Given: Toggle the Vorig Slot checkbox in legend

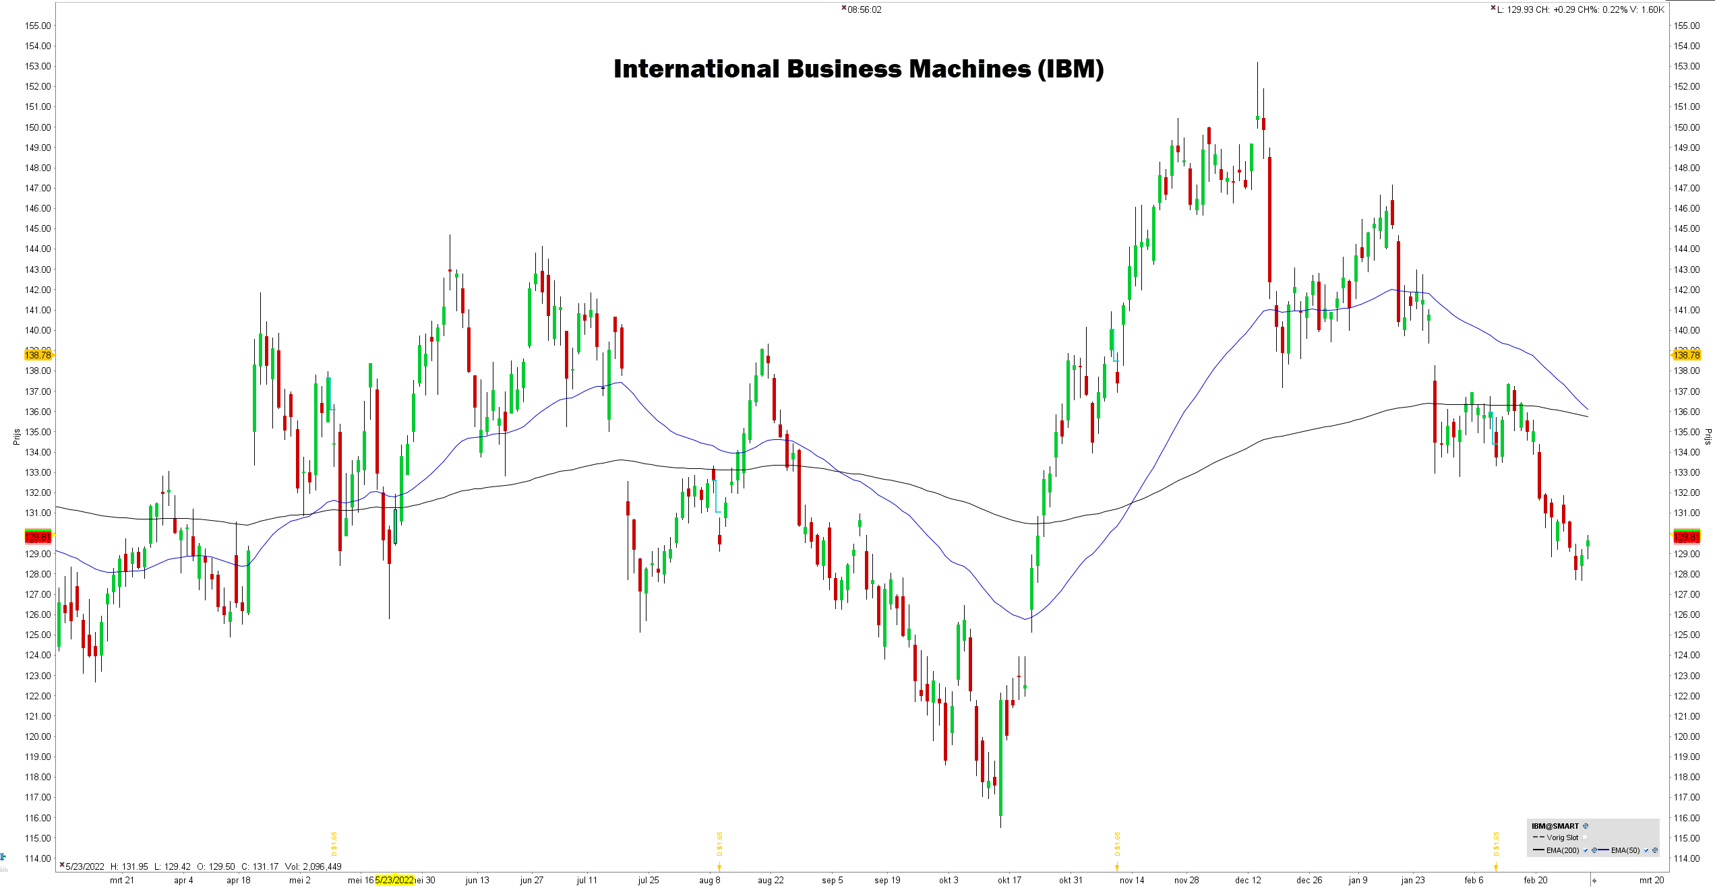Looking at the screenshot, I should (1585, 837).
